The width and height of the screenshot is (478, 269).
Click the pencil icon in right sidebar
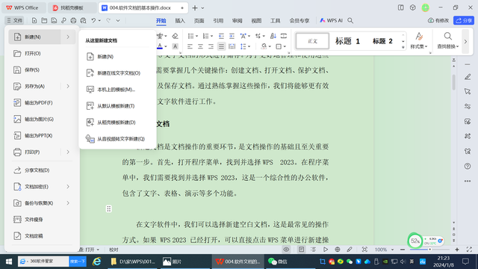pos(468,77)
